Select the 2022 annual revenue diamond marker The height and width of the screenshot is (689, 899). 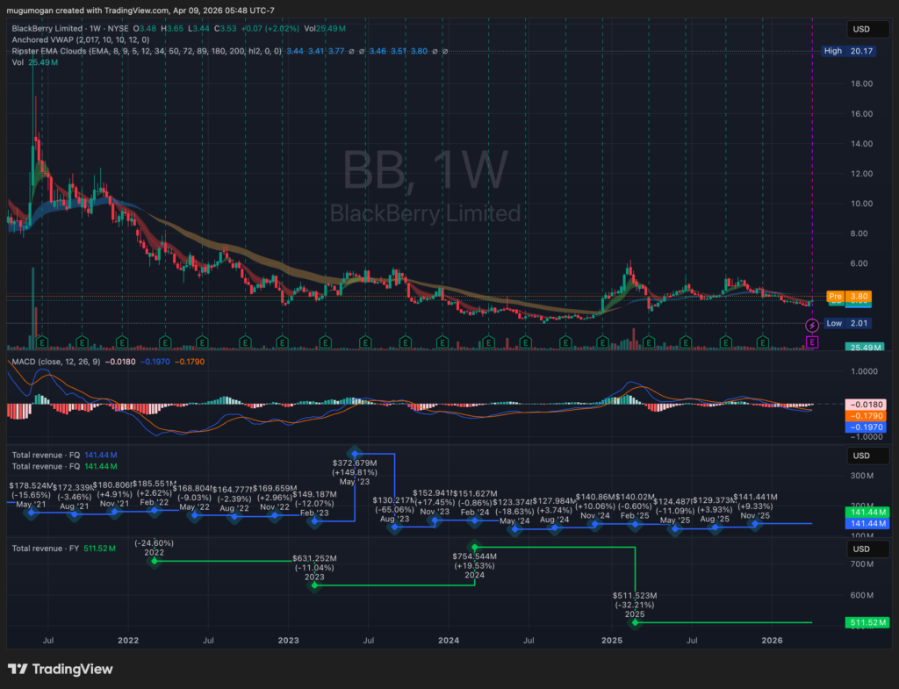155,561
